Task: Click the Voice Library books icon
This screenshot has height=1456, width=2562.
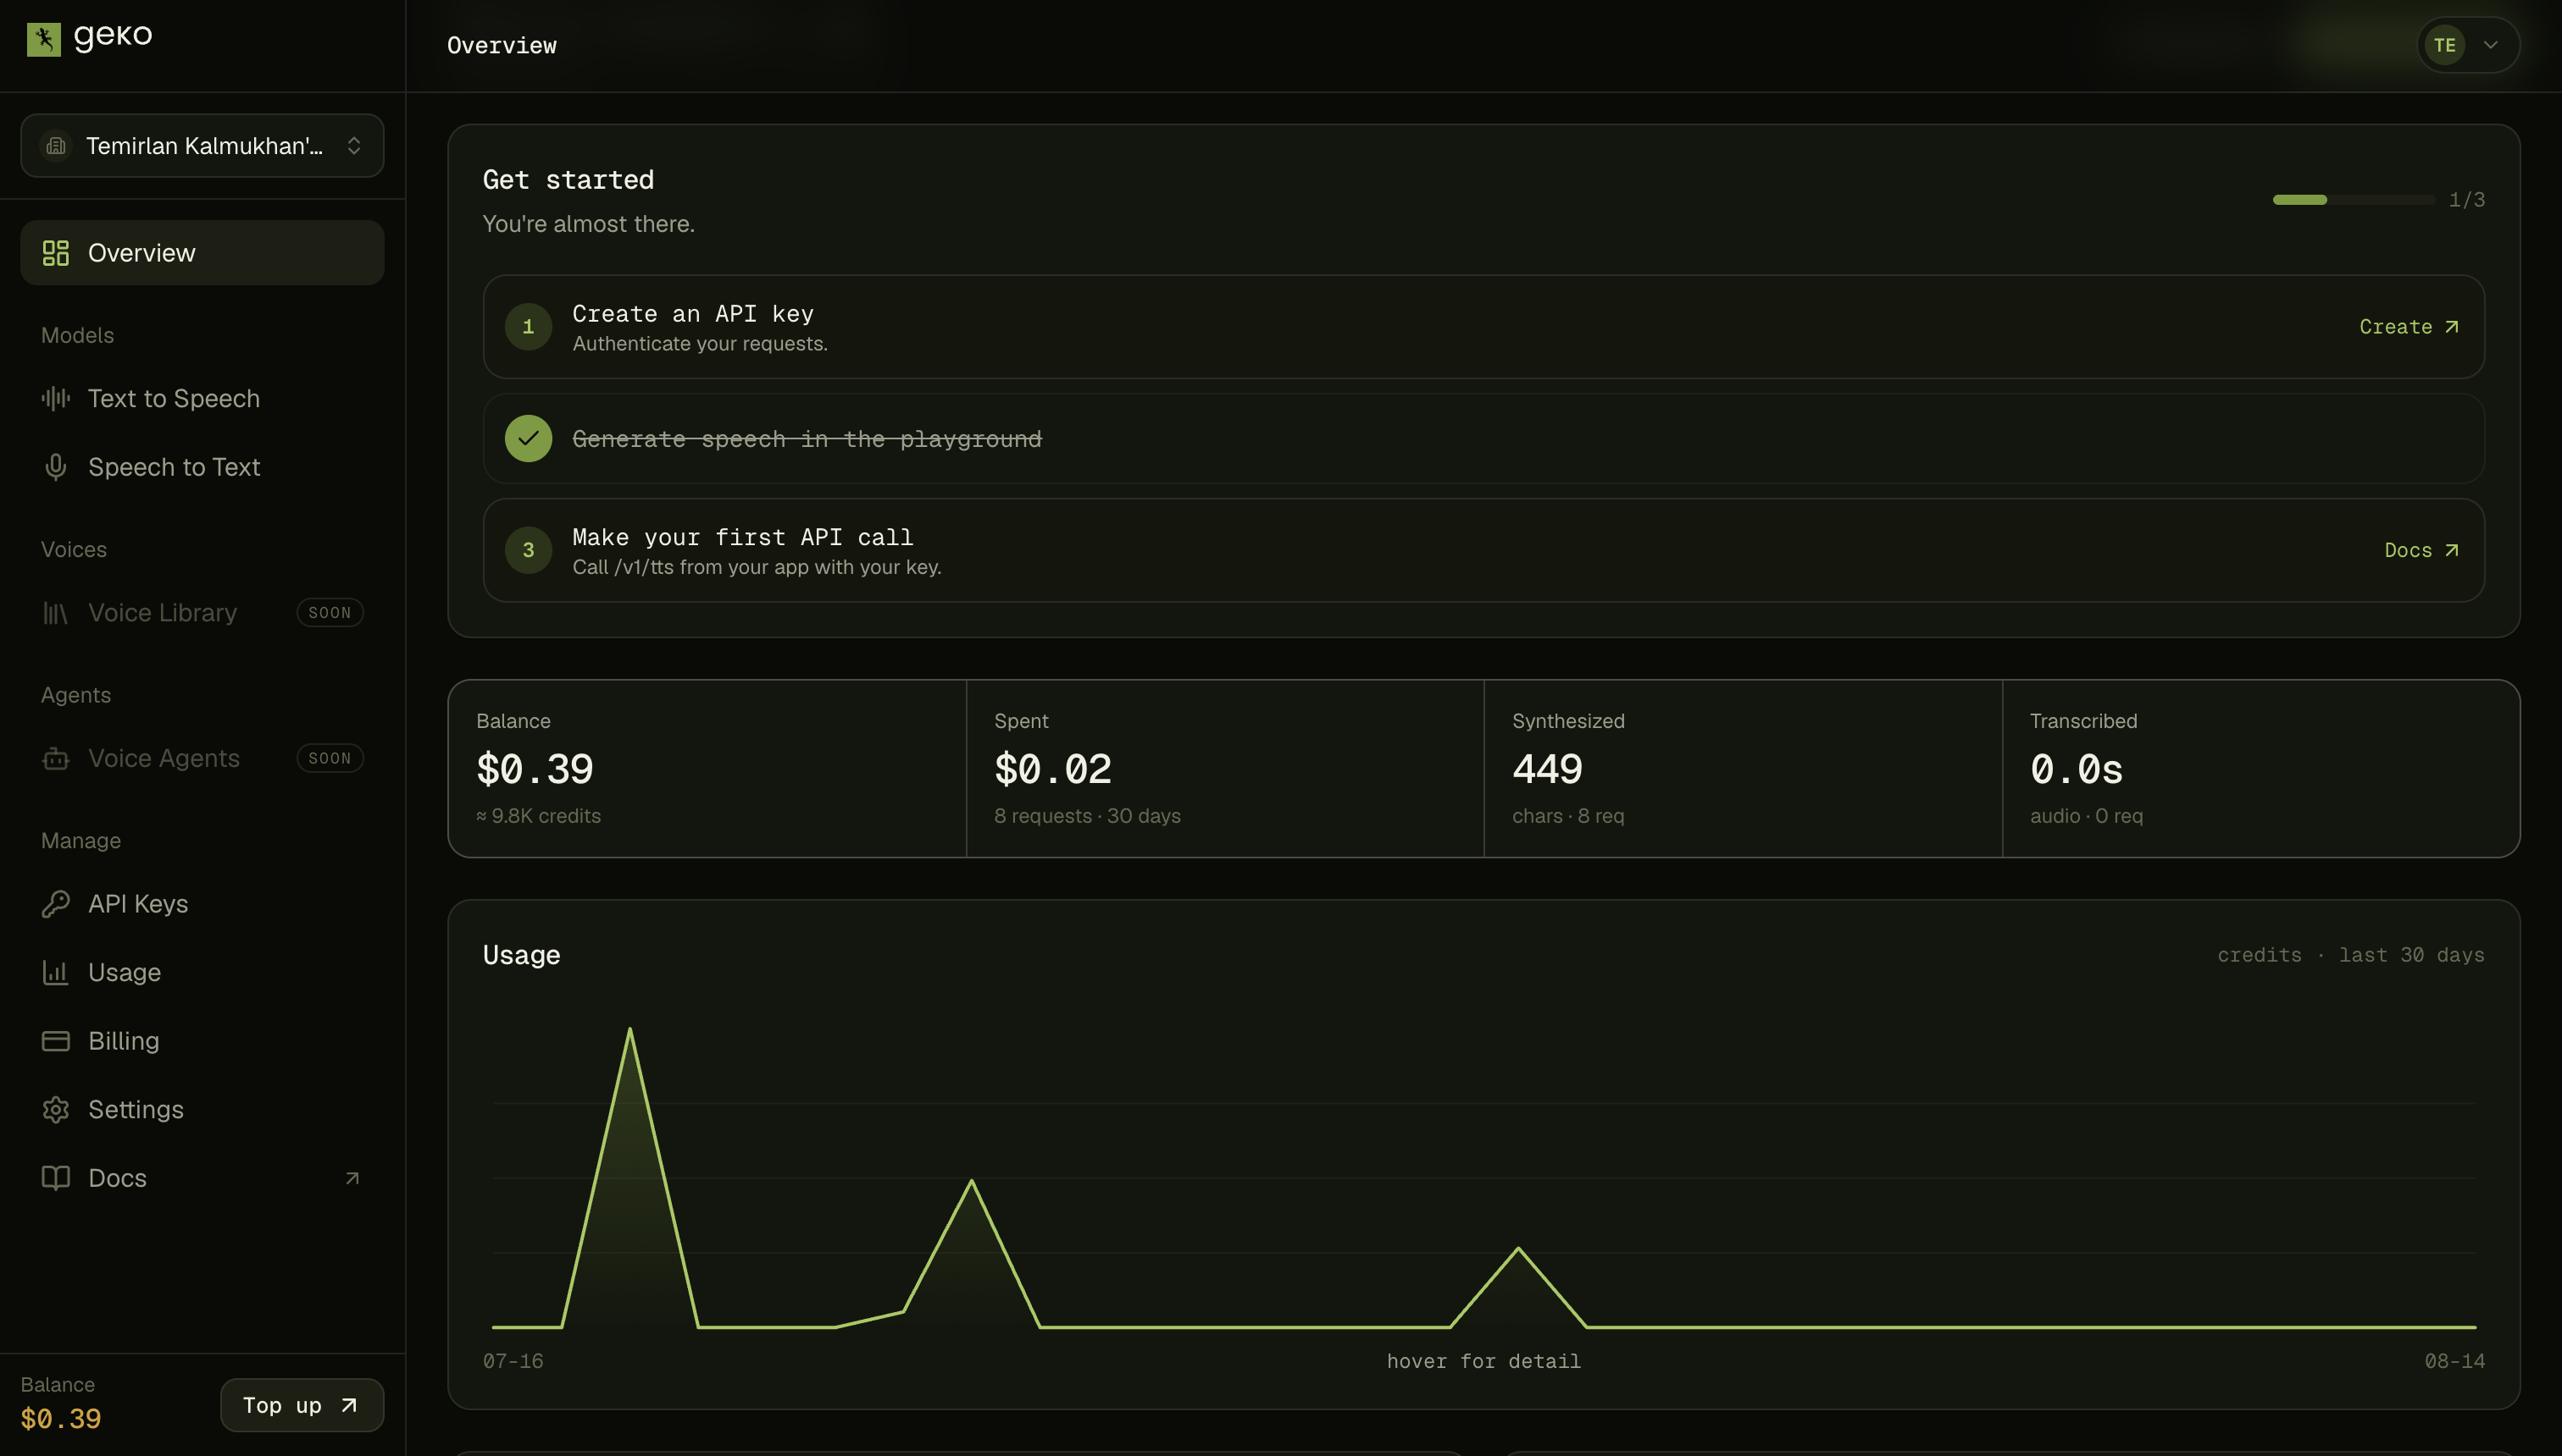Action: tap(56, 613)
